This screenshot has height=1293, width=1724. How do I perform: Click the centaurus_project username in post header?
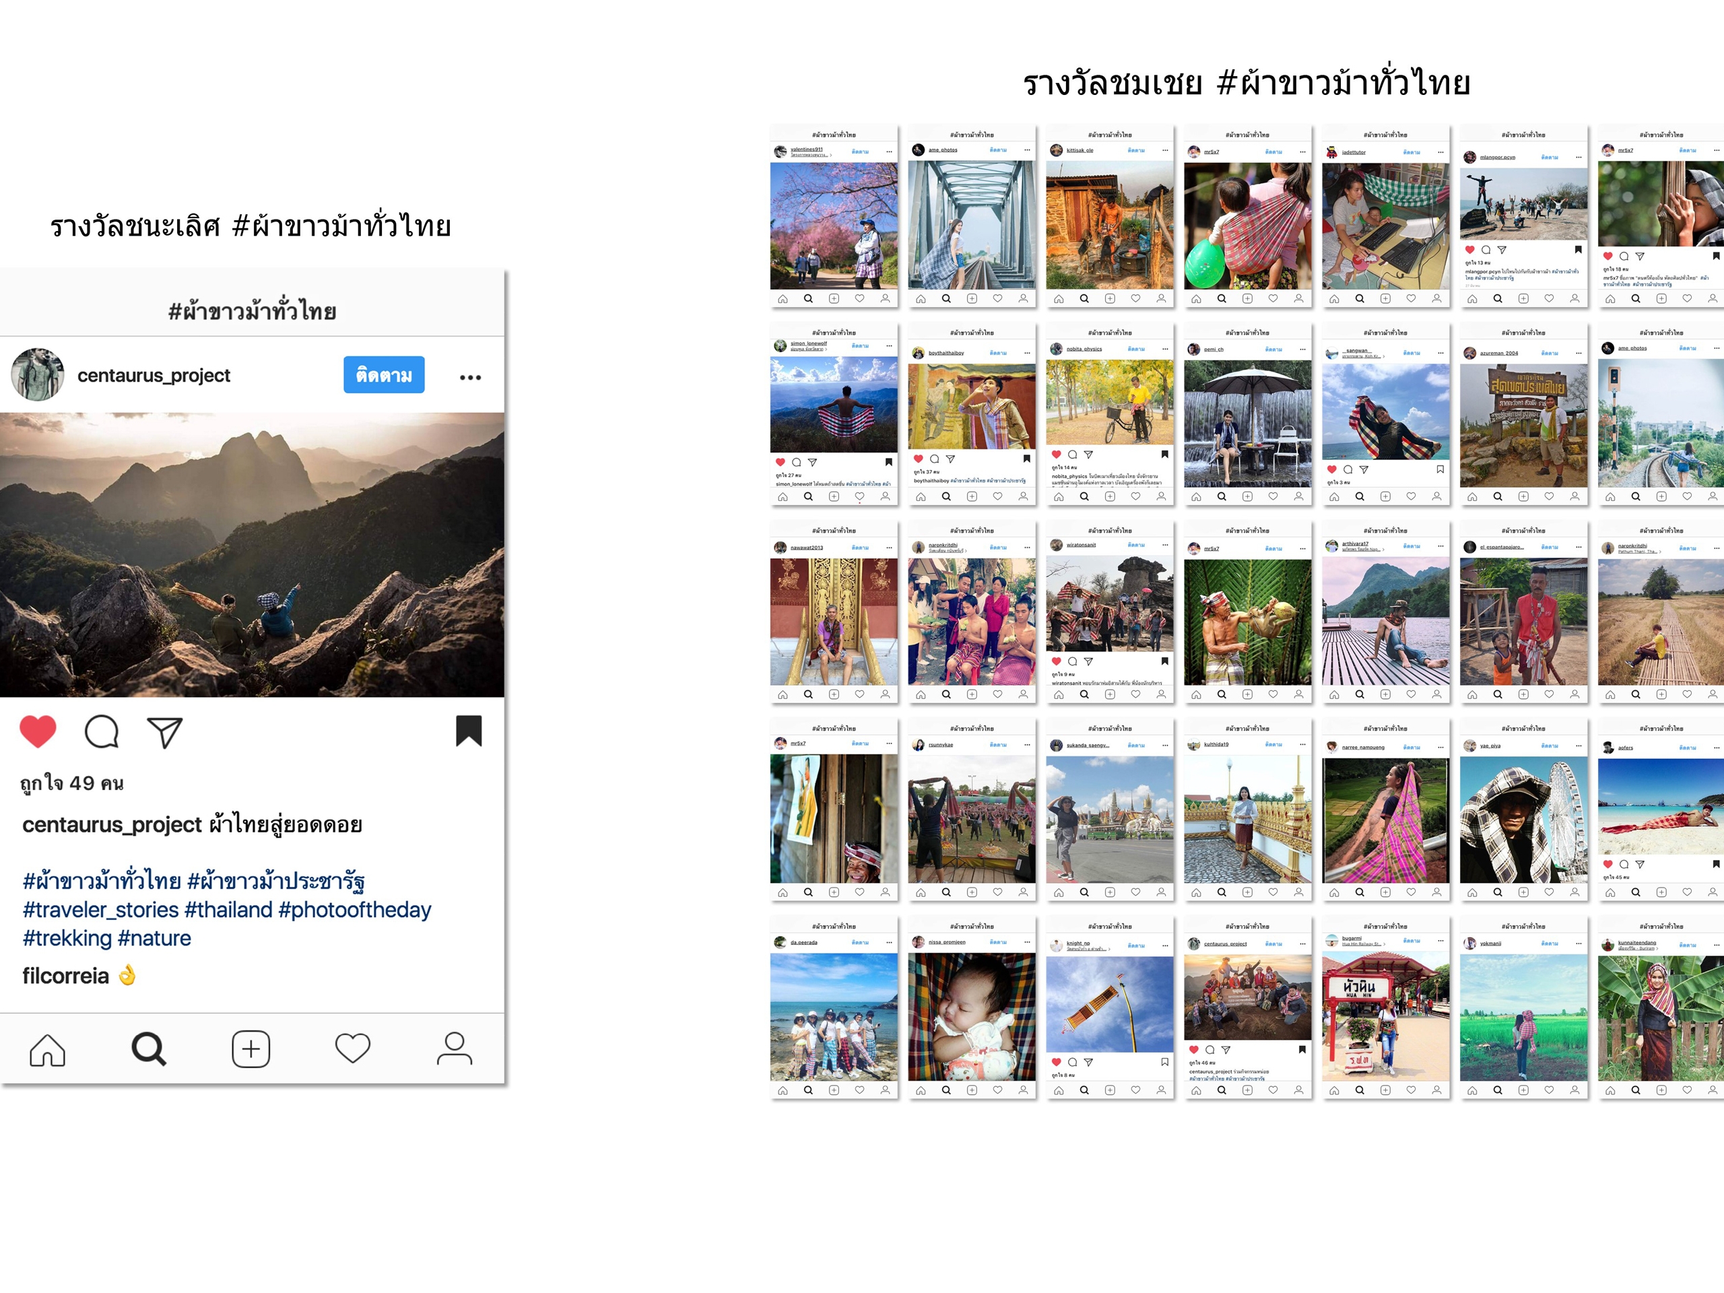coord(154,376)
